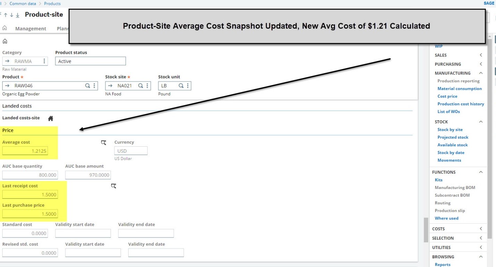This screenshot has height=267, width=496.
Task: Navigate to Products breadcrumb
Action: 52,3
